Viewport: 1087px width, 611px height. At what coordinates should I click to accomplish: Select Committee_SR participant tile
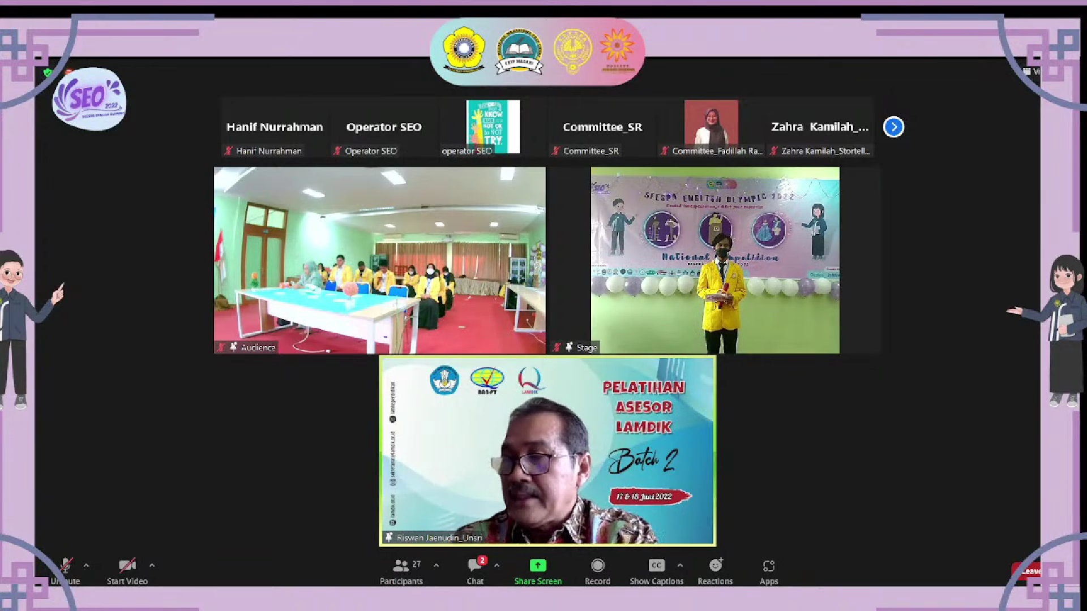point(602,128)
